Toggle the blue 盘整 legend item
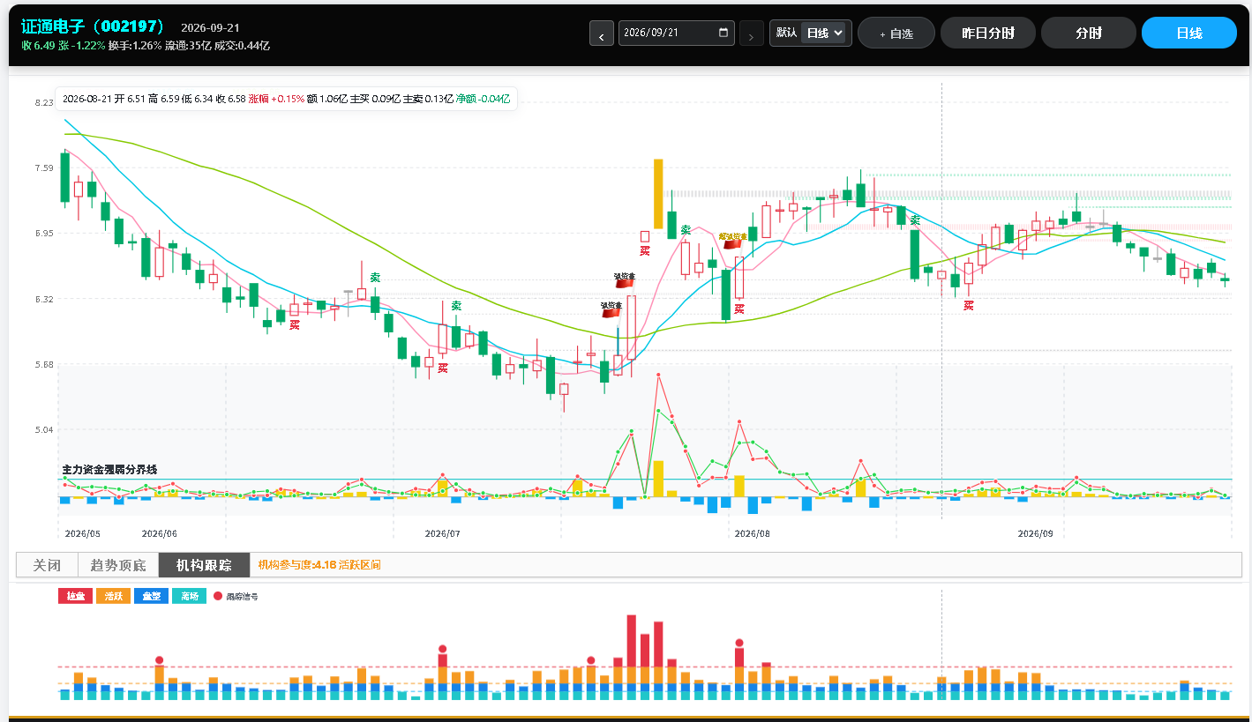 pyautogui.click(x=151, y=597)
